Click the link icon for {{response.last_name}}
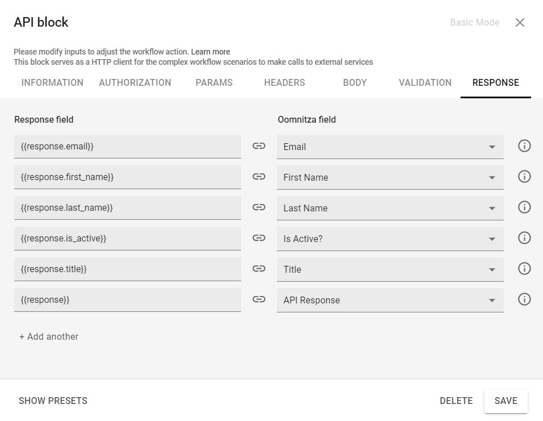The image size is (543, 421). (259, 207)
